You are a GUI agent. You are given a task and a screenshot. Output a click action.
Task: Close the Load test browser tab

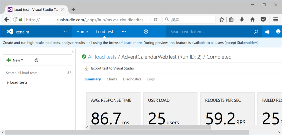click(x=63, y=10)
